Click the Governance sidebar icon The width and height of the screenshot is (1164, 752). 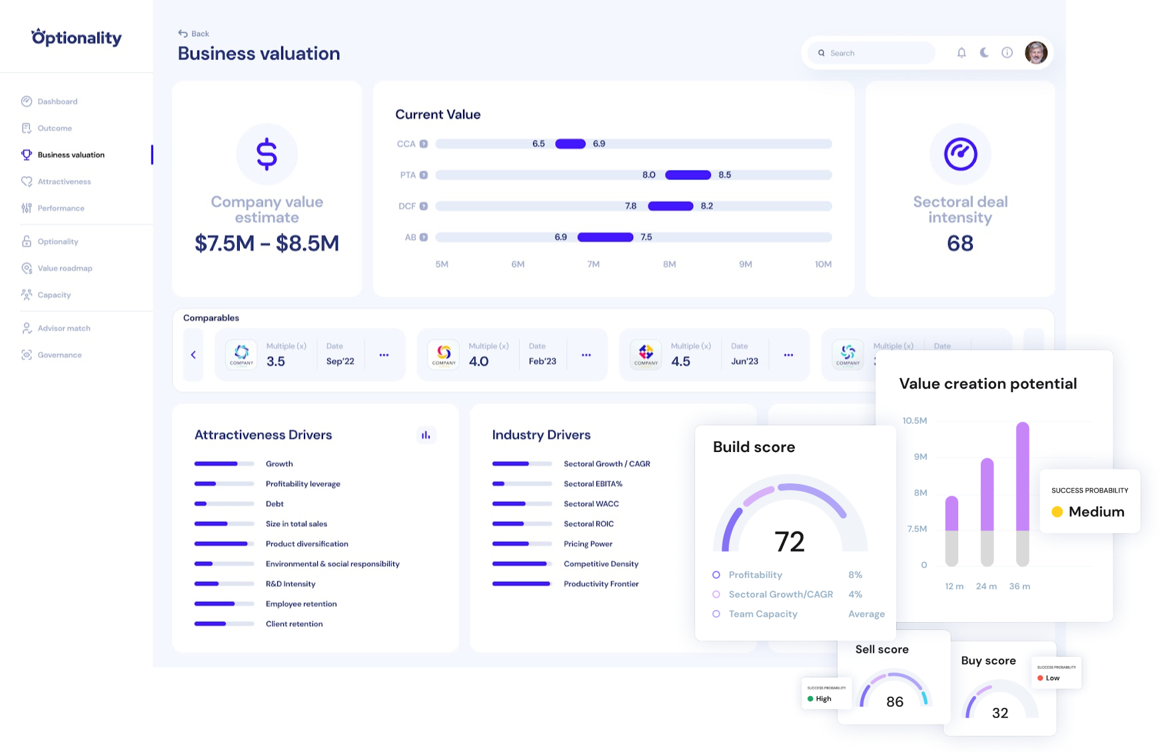click(27, 355)
